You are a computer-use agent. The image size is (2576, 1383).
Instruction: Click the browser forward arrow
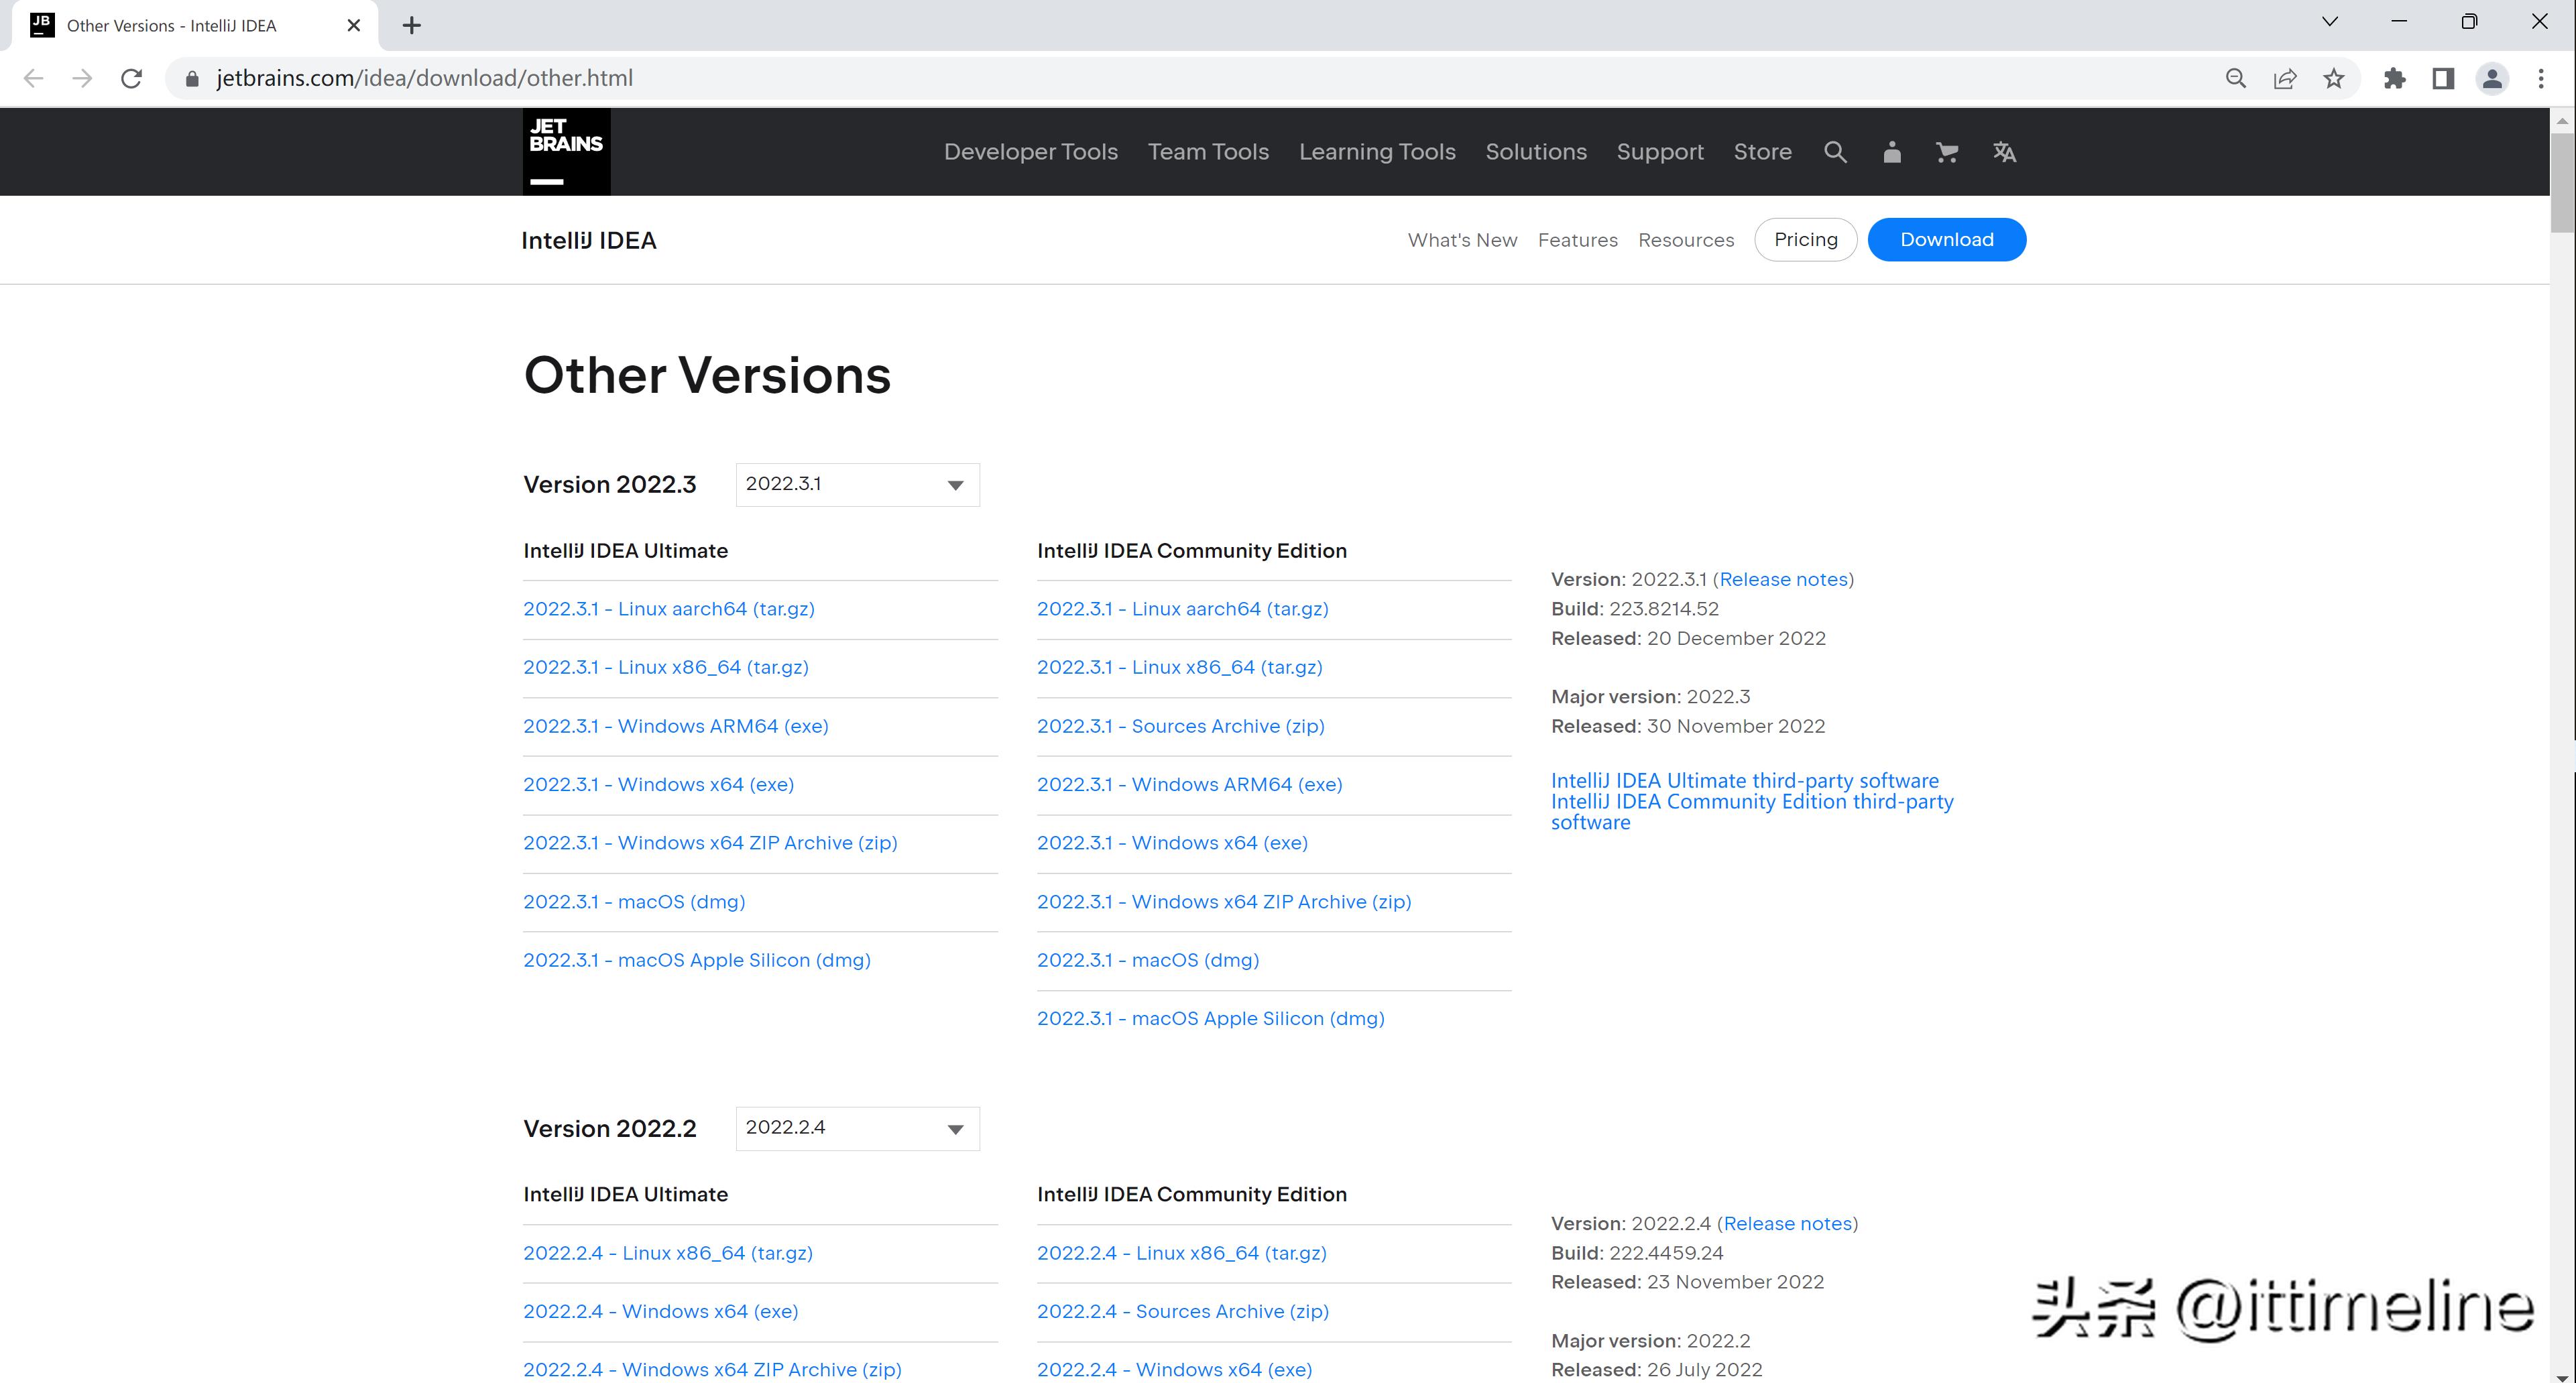point(82,78)
